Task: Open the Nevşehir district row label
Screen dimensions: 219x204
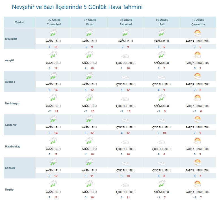Action: point(11,39)
